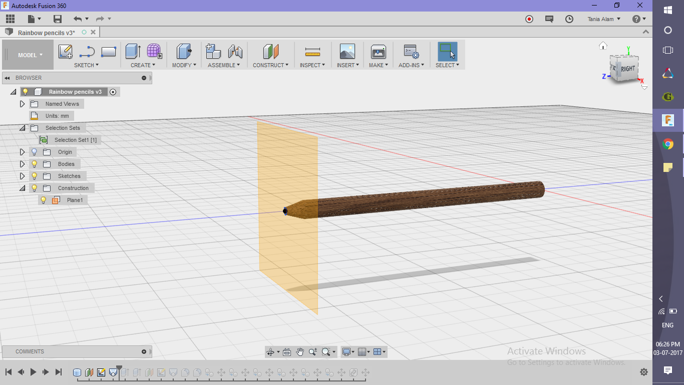The width and height of the screenshot is (684, 385).
Task: Open the Tania Alam account menu
Action: click(604, 19)
